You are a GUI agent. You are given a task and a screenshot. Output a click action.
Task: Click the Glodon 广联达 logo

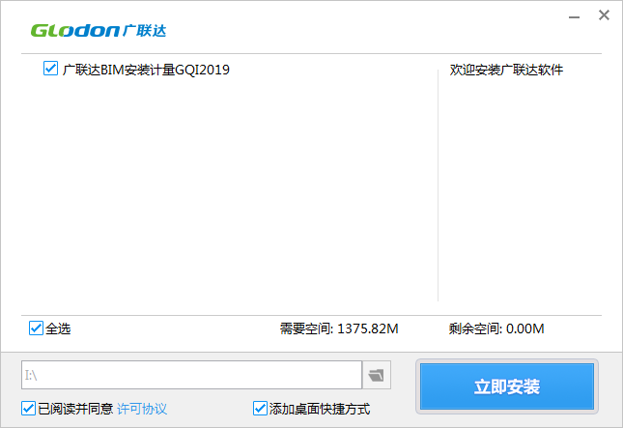[99, 31]
